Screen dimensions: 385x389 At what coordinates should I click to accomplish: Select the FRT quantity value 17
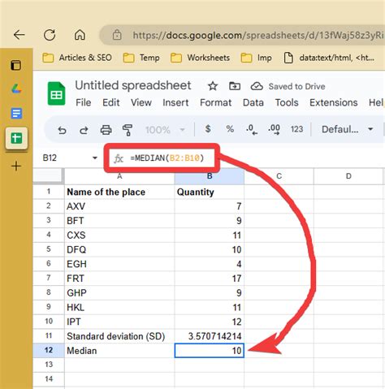pos(210,279)
